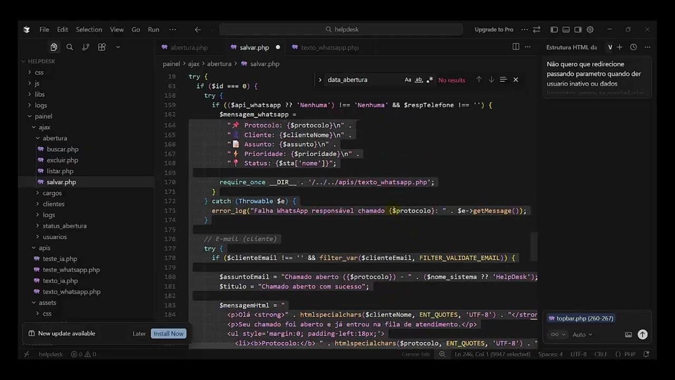Attach image icon in chat input
Viewport: 675px width, 380px height.
[x=628, y=335]
